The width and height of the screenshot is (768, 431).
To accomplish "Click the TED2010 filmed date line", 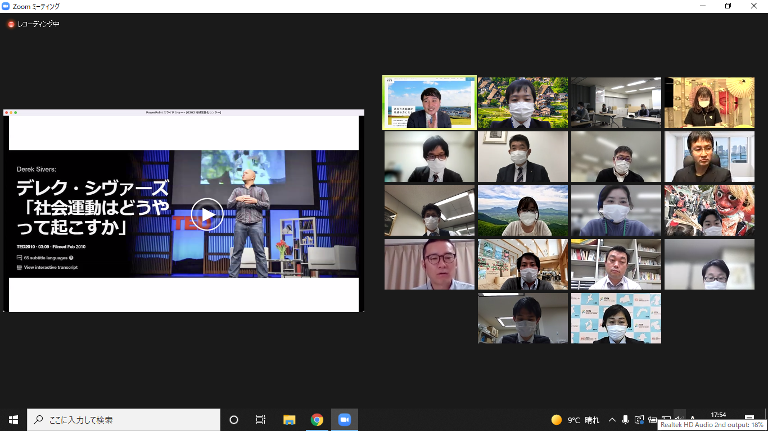I will pyautogui.click(x=51, y=246).
